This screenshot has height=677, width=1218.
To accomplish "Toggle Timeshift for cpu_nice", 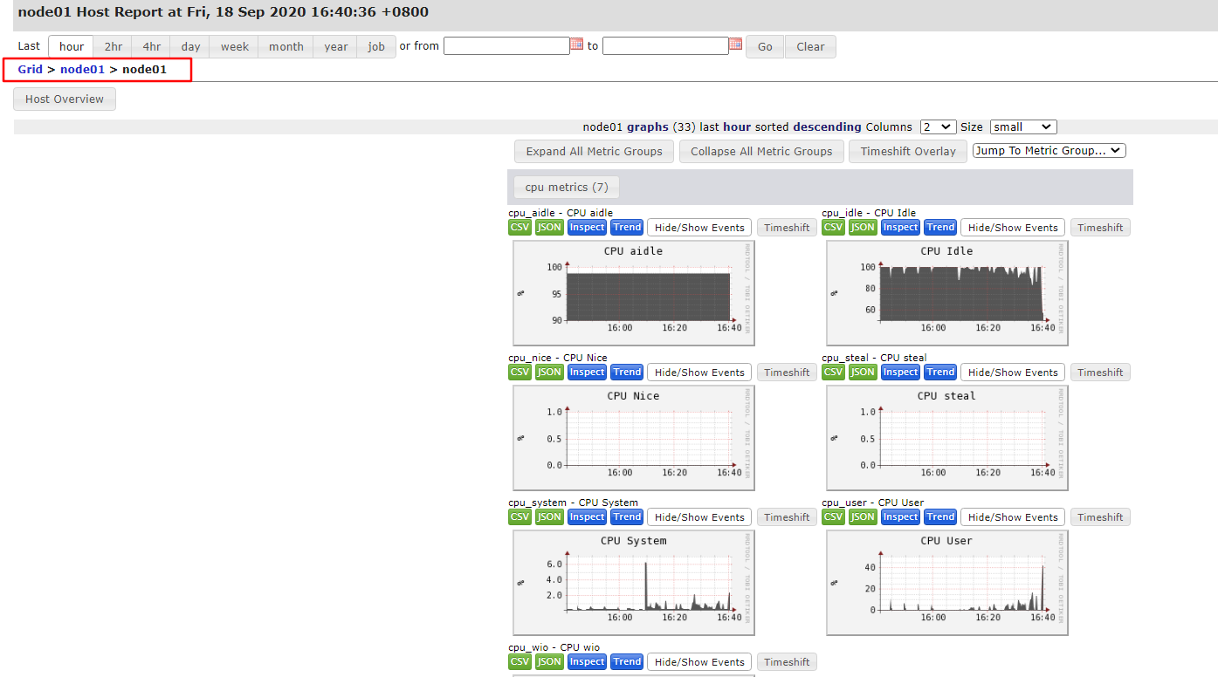I will click(x=787, y=373).
